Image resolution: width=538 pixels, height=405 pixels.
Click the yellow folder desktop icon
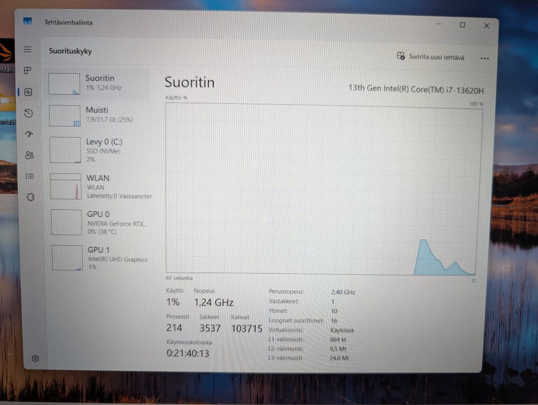pyautogui.click(x=7, y=103)
